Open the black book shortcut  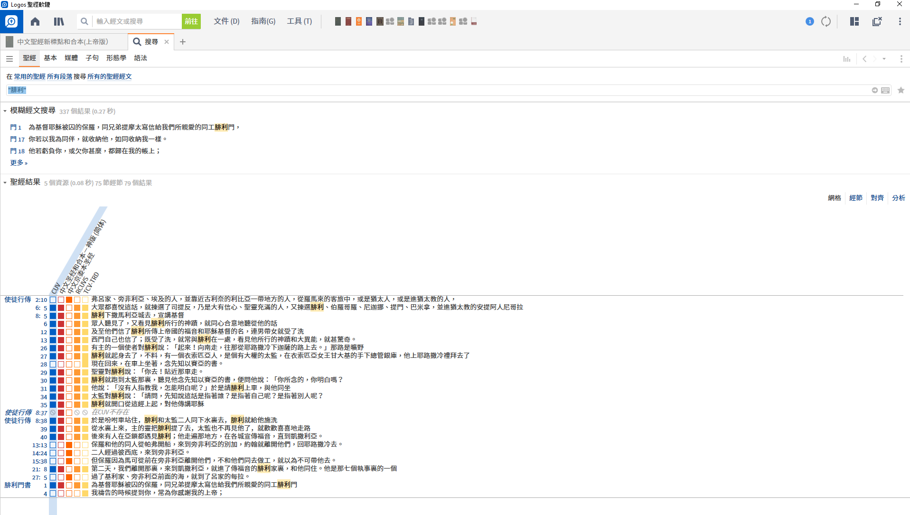(422, 21)
